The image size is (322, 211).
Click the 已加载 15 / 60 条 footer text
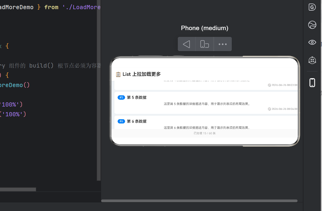coord(205,133)
